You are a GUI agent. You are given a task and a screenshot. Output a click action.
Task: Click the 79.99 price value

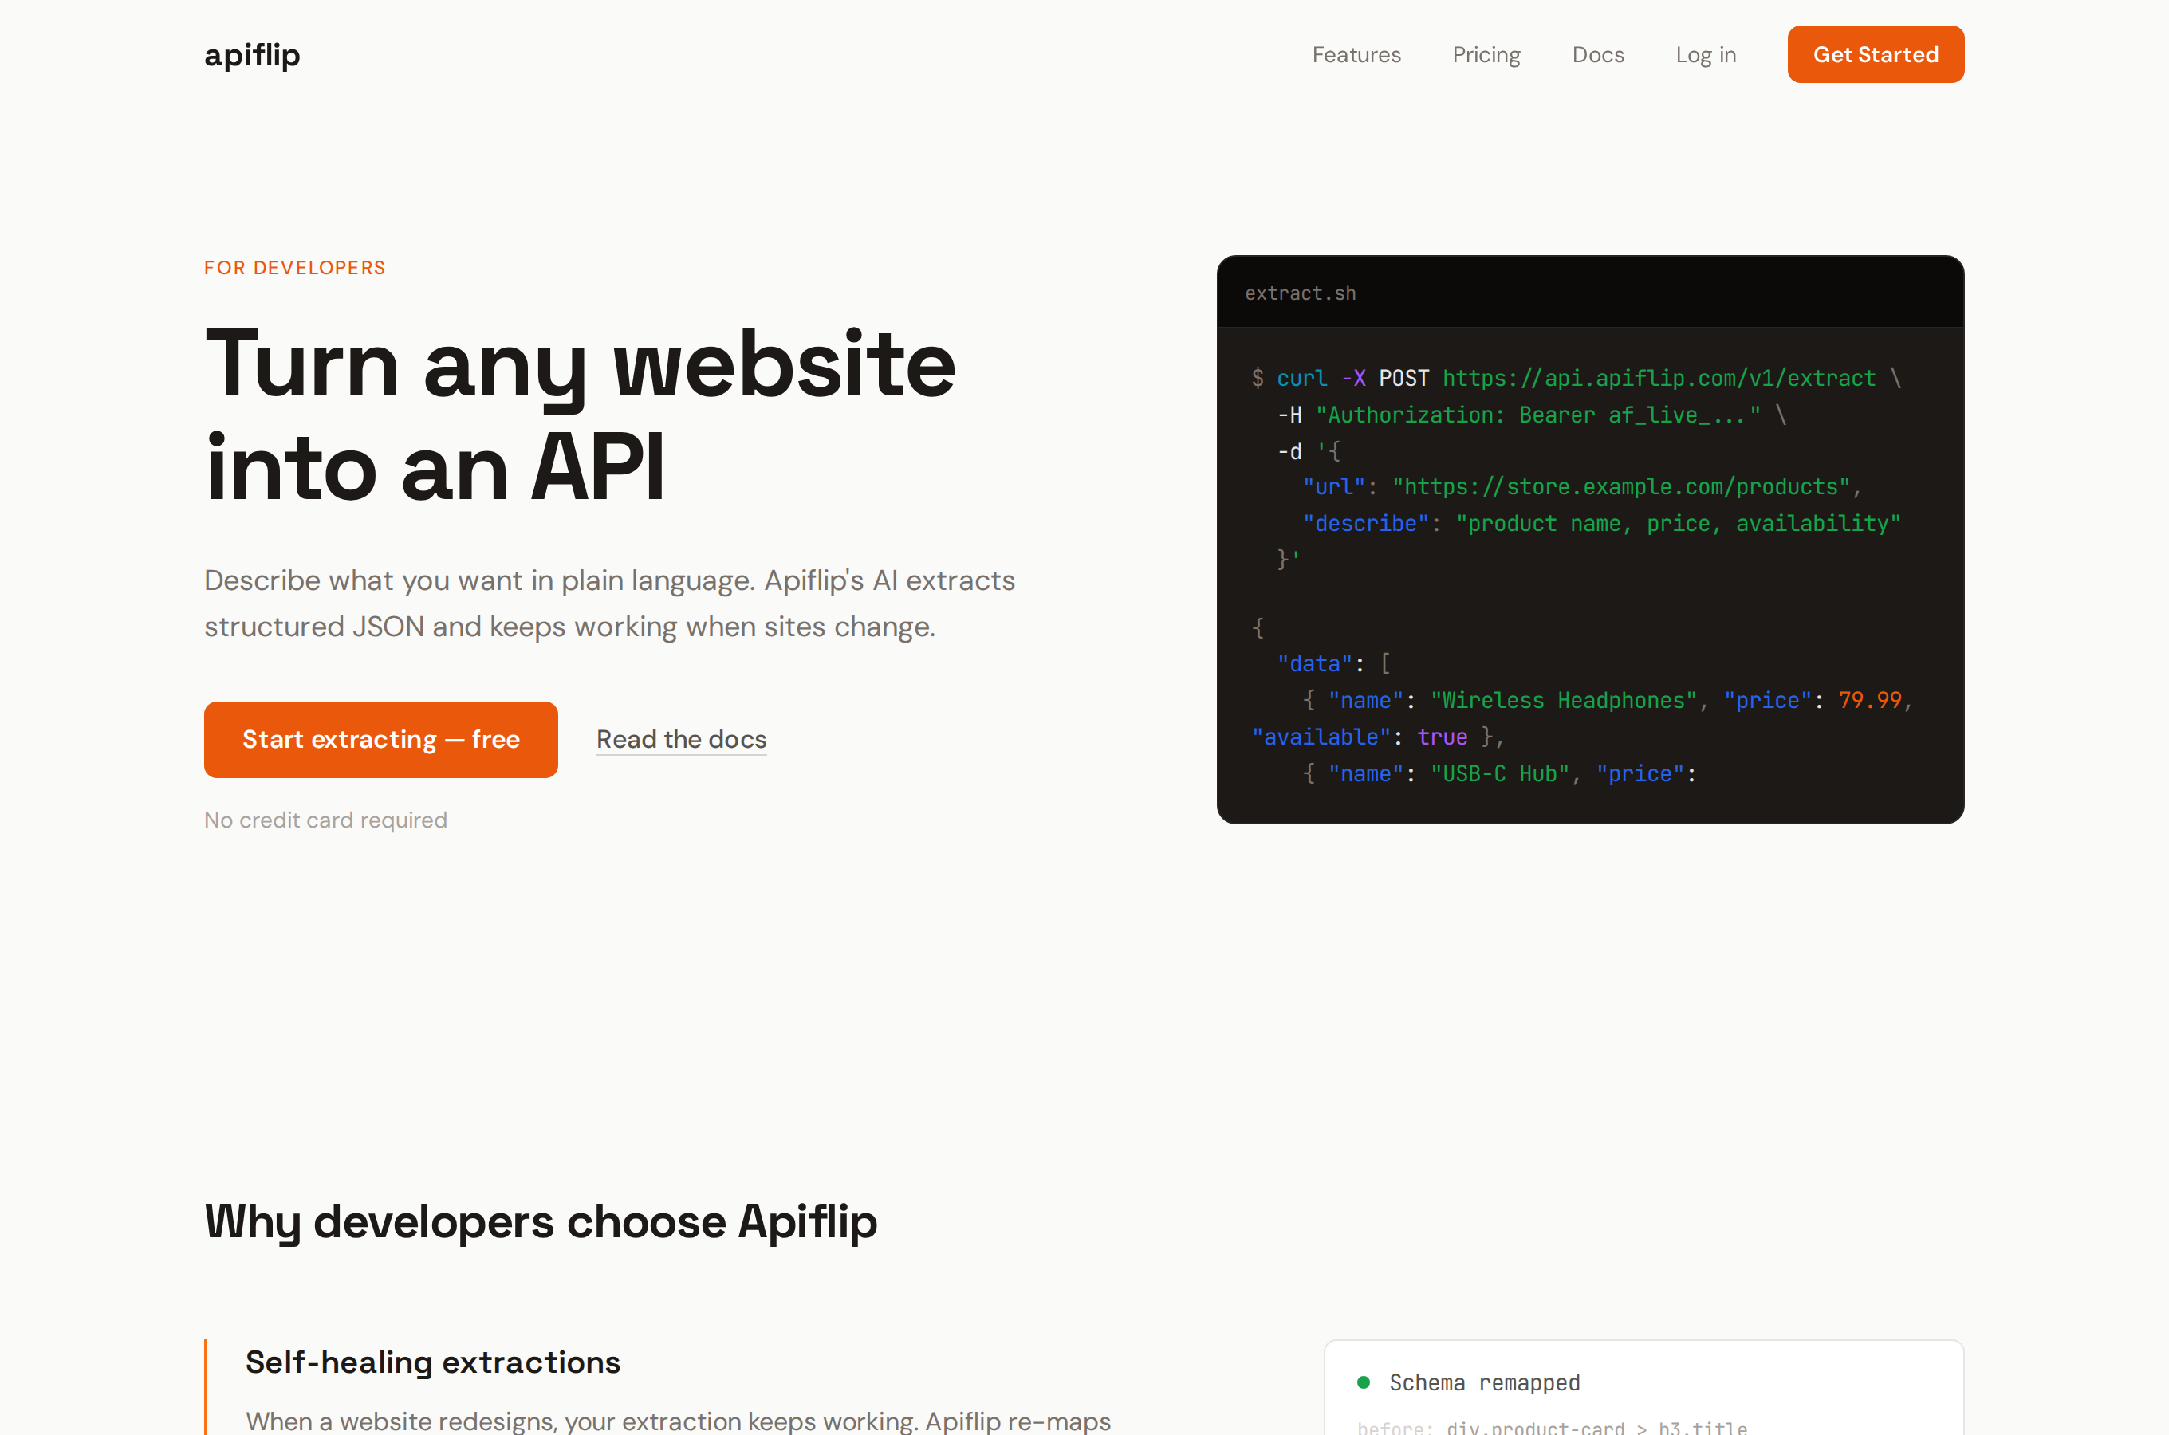pos(1870,700)
